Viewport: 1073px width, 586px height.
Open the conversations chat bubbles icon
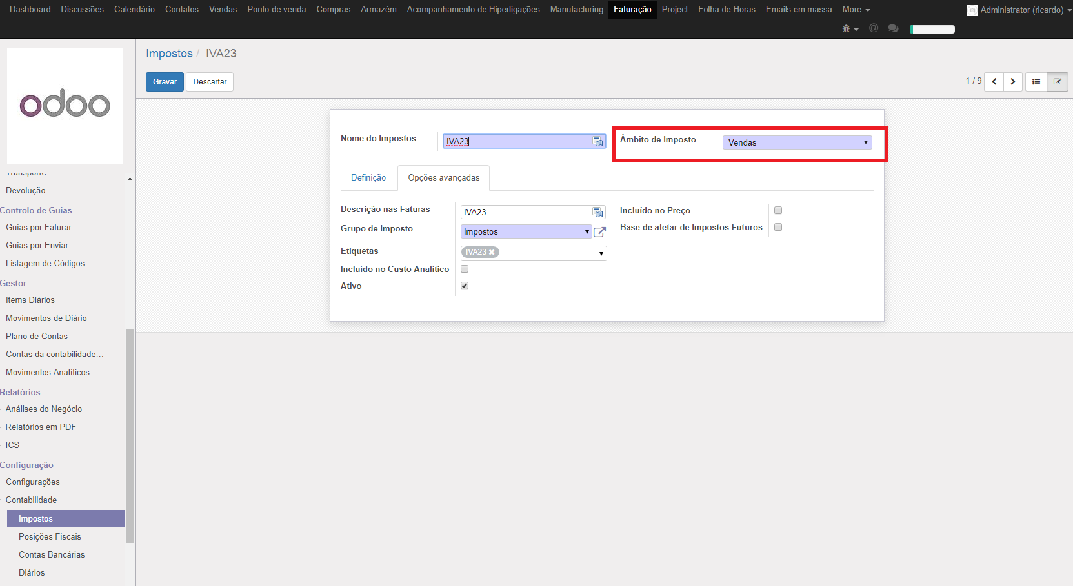pos(893,28)
